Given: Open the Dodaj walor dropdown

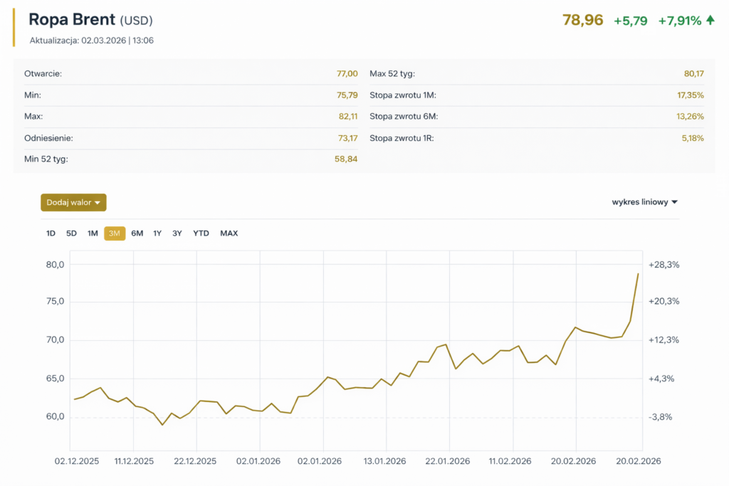Looking at the screenshot, I should (x=73, y=203).
